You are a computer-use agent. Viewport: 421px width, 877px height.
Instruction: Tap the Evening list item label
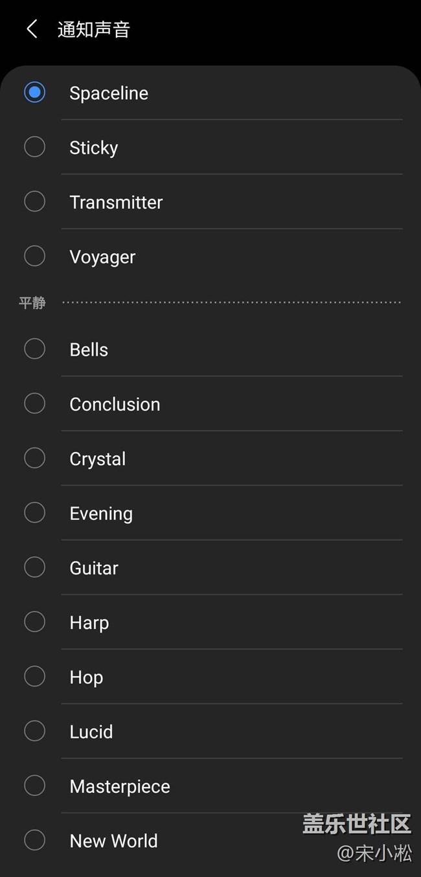[101, 514]
